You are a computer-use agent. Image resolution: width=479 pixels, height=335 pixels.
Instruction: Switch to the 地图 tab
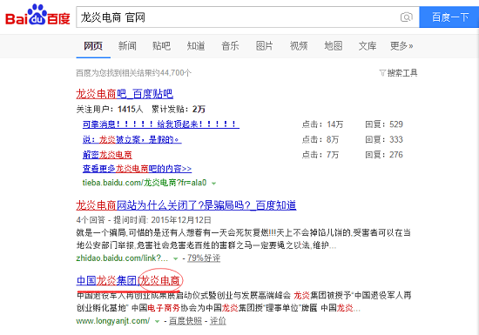pos(333,46)
